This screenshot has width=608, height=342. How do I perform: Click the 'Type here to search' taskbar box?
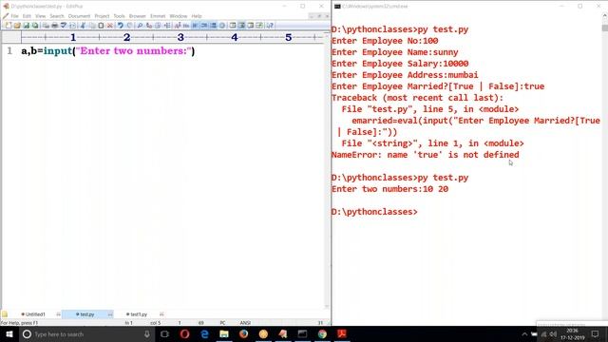click(x=86, y=334)
